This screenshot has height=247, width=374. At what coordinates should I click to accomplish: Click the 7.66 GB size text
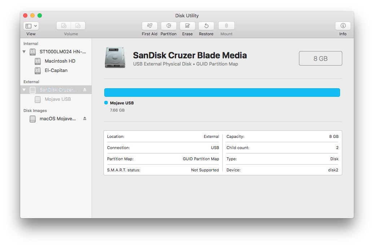[x=117, y=110]
